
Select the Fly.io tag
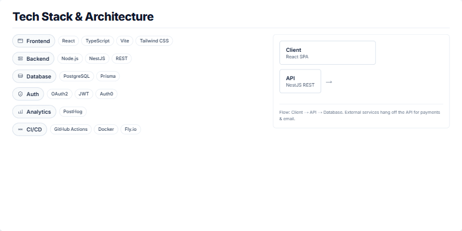(x=131, y=129)
